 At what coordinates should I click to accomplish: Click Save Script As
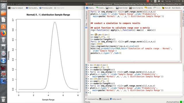pyautogui.click(x=136, y=8)
